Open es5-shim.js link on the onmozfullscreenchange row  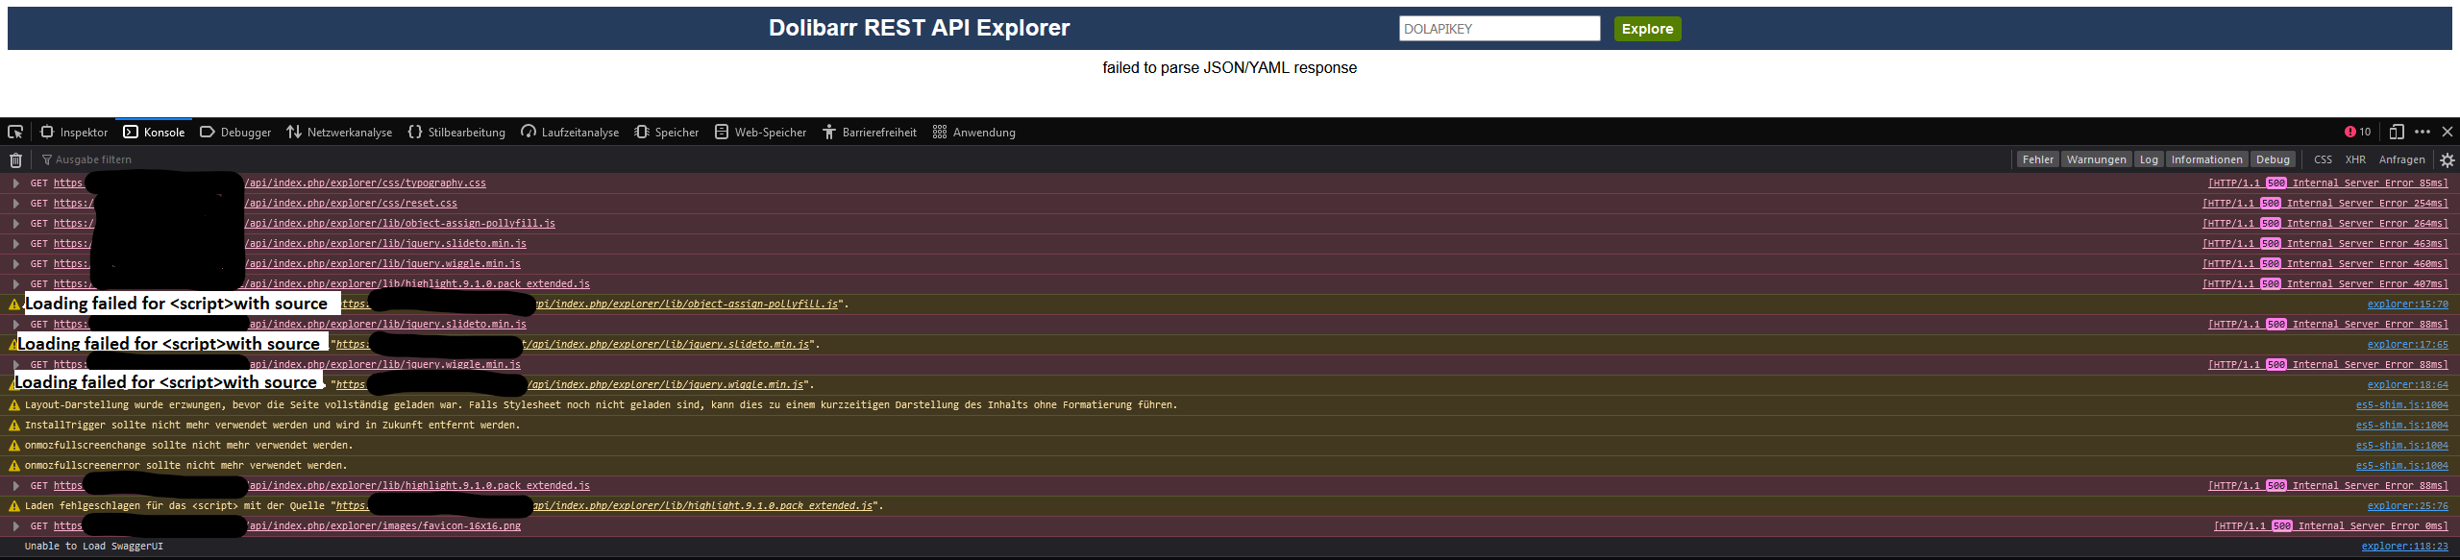click(2401, 445)
